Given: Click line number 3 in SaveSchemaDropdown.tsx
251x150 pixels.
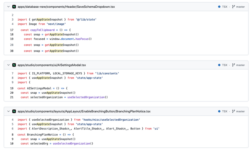Looking at the screenshot, I should pyautogui.click(x=13, y=19).
